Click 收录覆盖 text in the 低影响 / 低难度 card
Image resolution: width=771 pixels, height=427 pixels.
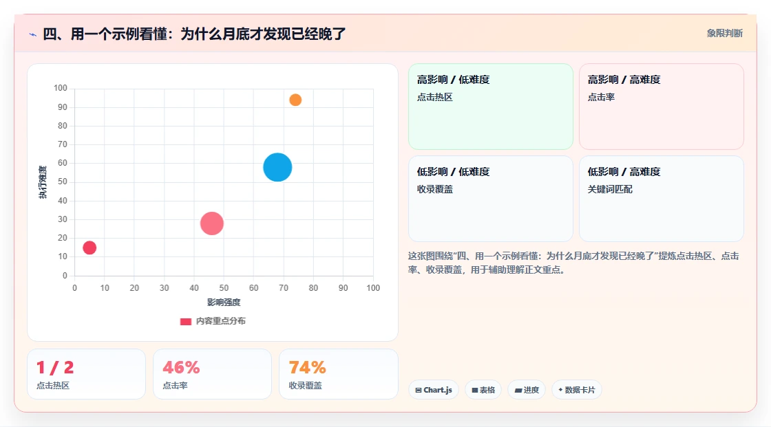coord(434,189)
